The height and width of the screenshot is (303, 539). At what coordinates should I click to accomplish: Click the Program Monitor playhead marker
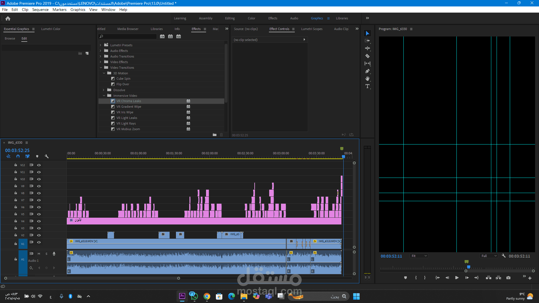tap(469, 267)
